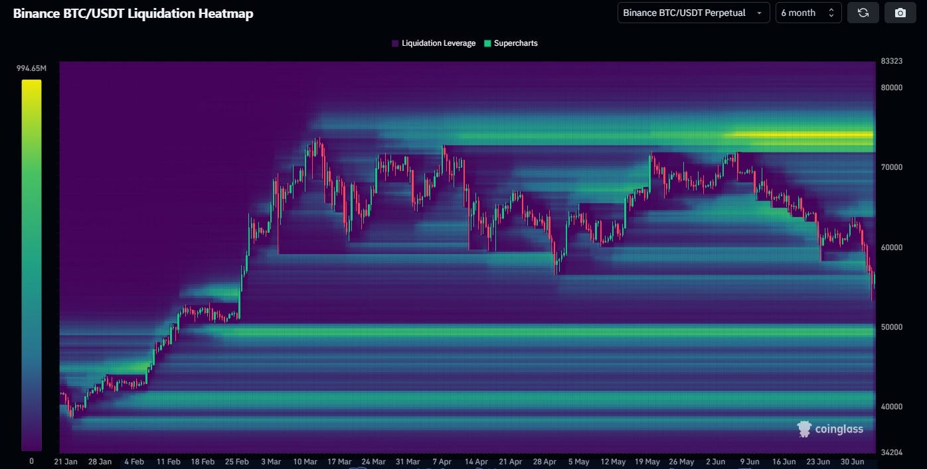Click the 17 Mar date label
Screen dimensions: 927x469
tap(339, 462)
